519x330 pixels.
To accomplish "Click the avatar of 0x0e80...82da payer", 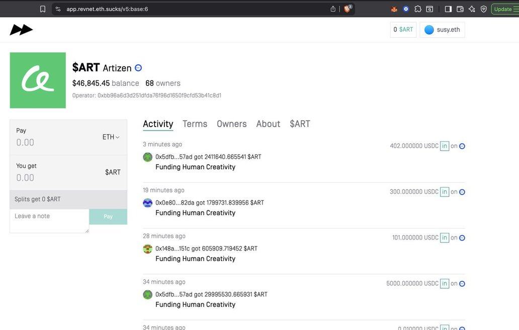I will coord(147,203).
